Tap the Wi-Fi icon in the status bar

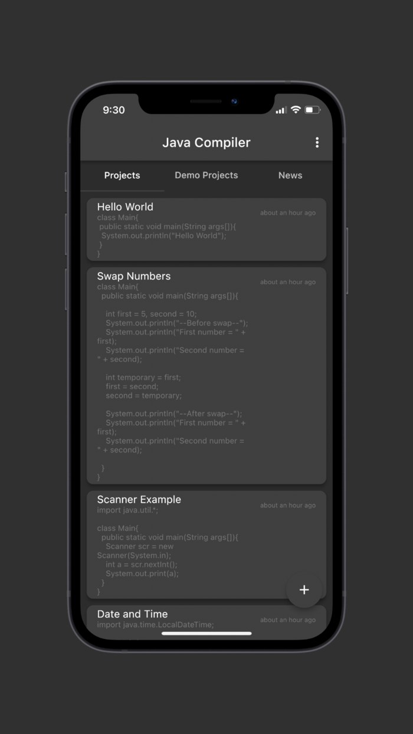click(x=295, y=109)
